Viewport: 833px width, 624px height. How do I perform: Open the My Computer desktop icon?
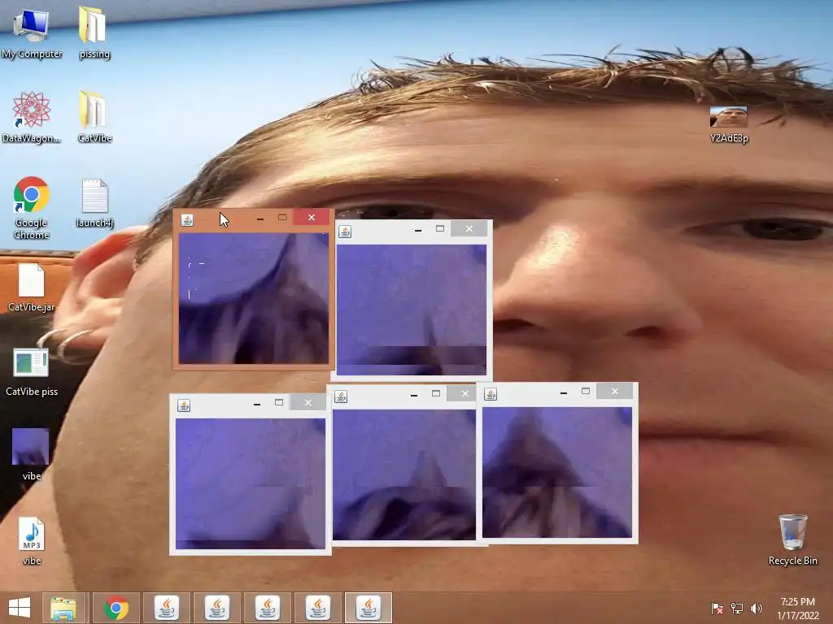(x=32, y=32)
